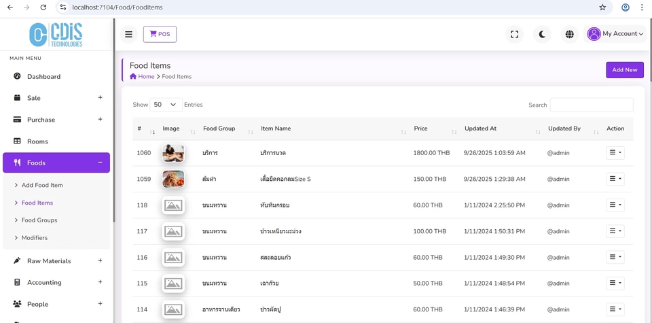Image resolution: width=652 pixels, height=323 pixels.
Task: Open the POS cart button
Action: (160, 34)
